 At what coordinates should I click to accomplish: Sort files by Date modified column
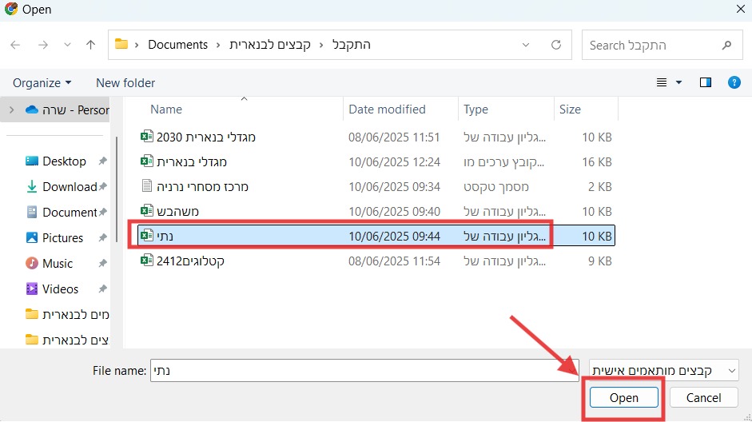(387, 109)
